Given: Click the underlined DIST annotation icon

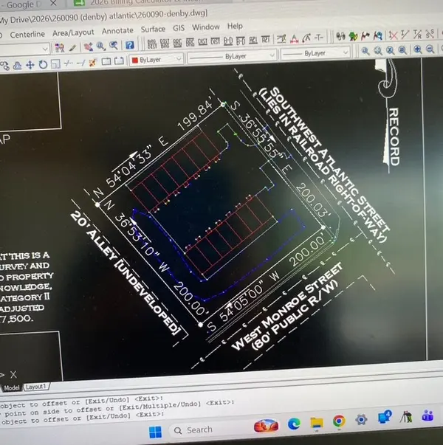Looking at the screenshot, I should coord(202,42).
